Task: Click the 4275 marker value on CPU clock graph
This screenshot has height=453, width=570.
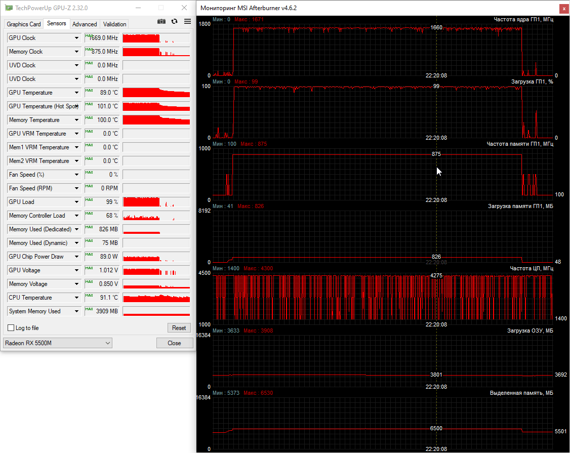Action: [x=436, y=275]
